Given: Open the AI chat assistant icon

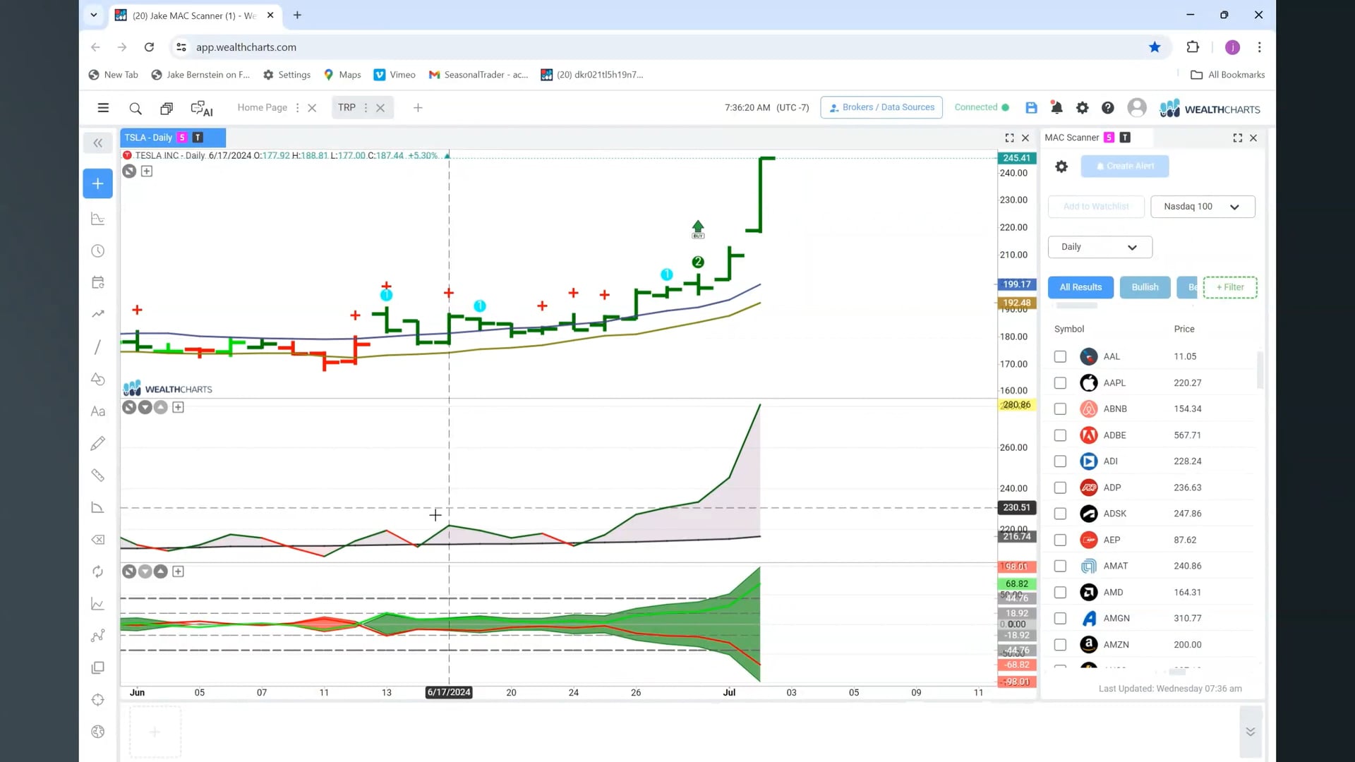Looking at the screenshot, I should click(x=202, y=108).
